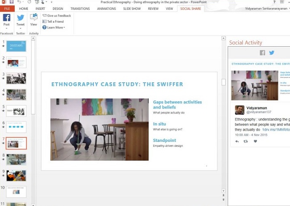Screen dimensions: 290x206
Task: Click the heart like icon
Action: (x=255, y=141)
